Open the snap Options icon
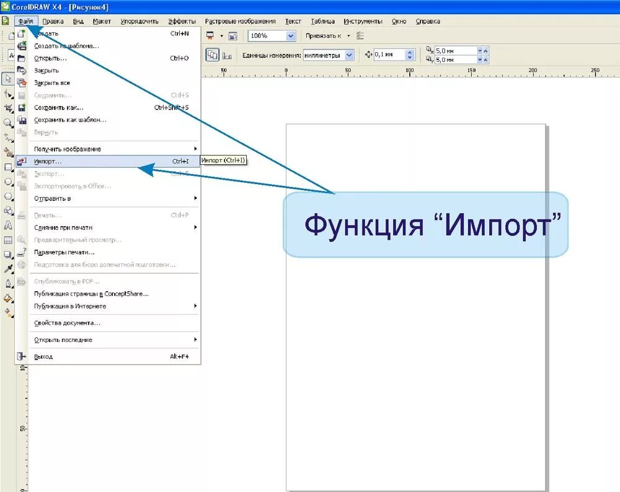 click(x=360, y=36)
